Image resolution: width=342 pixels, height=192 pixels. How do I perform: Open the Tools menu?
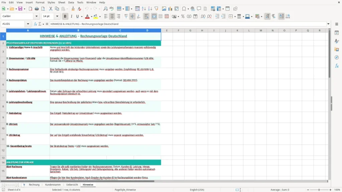click(80, 2)
